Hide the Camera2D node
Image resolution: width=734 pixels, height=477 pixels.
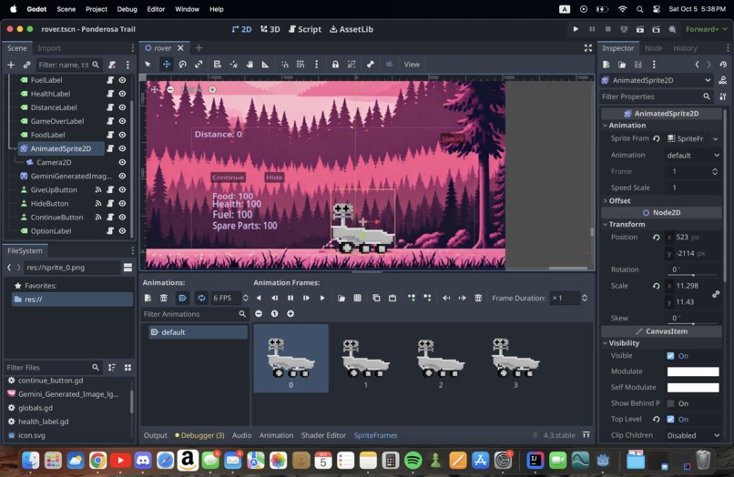122,162
